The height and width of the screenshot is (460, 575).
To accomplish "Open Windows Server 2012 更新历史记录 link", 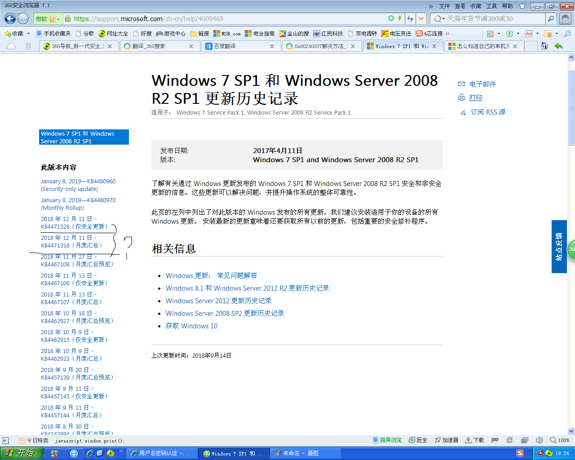I will click(218, 301).
